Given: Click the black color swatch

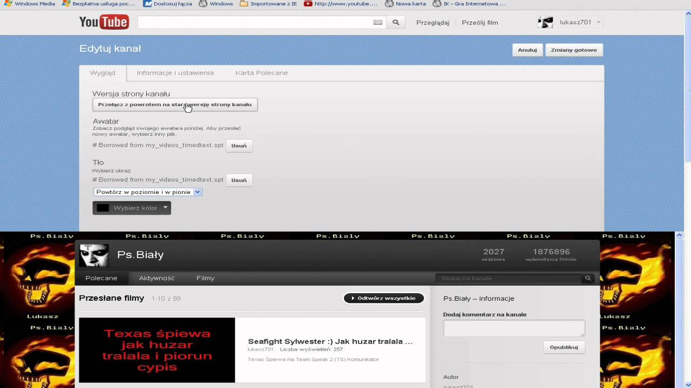Looking at the screenshot, I should click(x=103, y=208).
